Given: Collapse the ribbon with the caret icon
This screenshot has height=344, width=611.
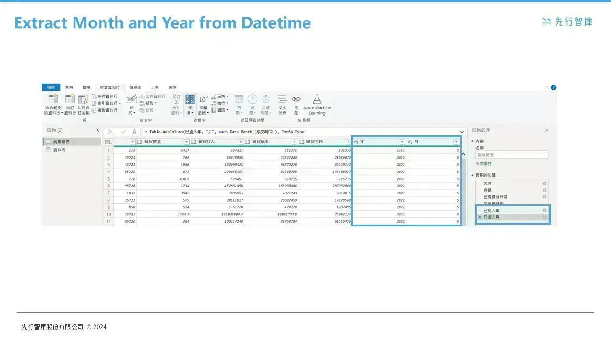Looking at the screenshot, I should 547,87.
